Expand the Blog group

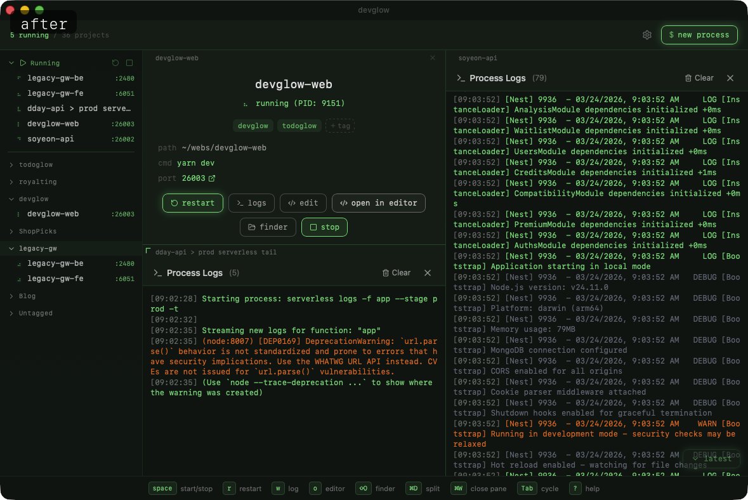pyautogui.click(x=11, y=296)
